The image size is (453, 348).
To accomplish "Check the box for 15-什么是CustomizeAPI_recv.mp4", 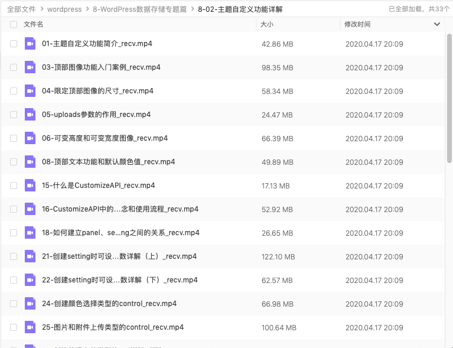I will [14, 186].
